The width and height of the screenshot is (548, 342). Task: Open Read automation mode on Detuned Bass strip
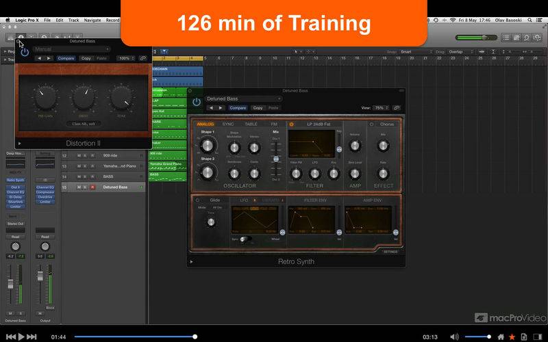[15, 237]
